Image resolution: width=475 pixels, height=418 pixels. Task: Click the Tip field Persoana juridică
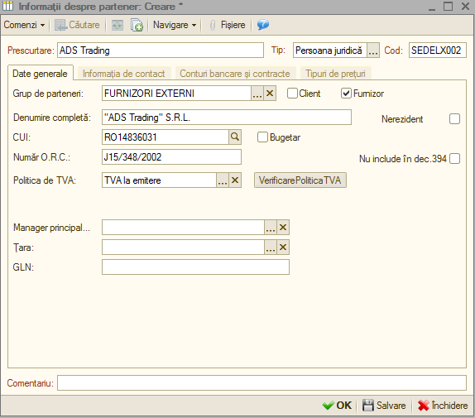point(330,50)
